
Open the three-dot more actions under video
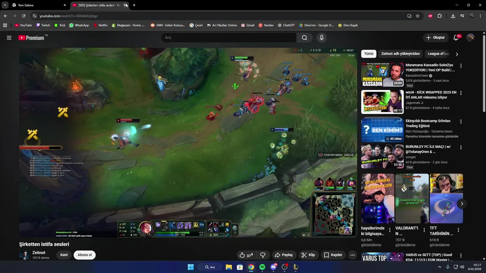pos(352,255)
